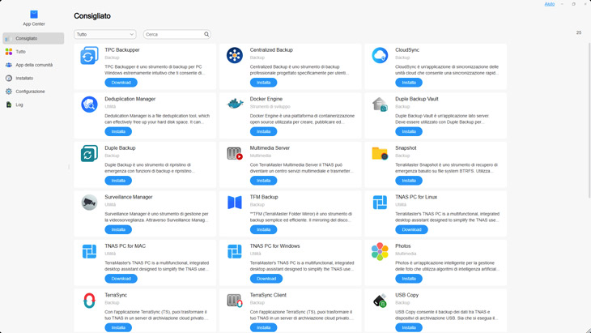Viewport: 591px width, 333px height.
Task: Collapse the sidebar using the divider handle
Action: coord(69,167)
